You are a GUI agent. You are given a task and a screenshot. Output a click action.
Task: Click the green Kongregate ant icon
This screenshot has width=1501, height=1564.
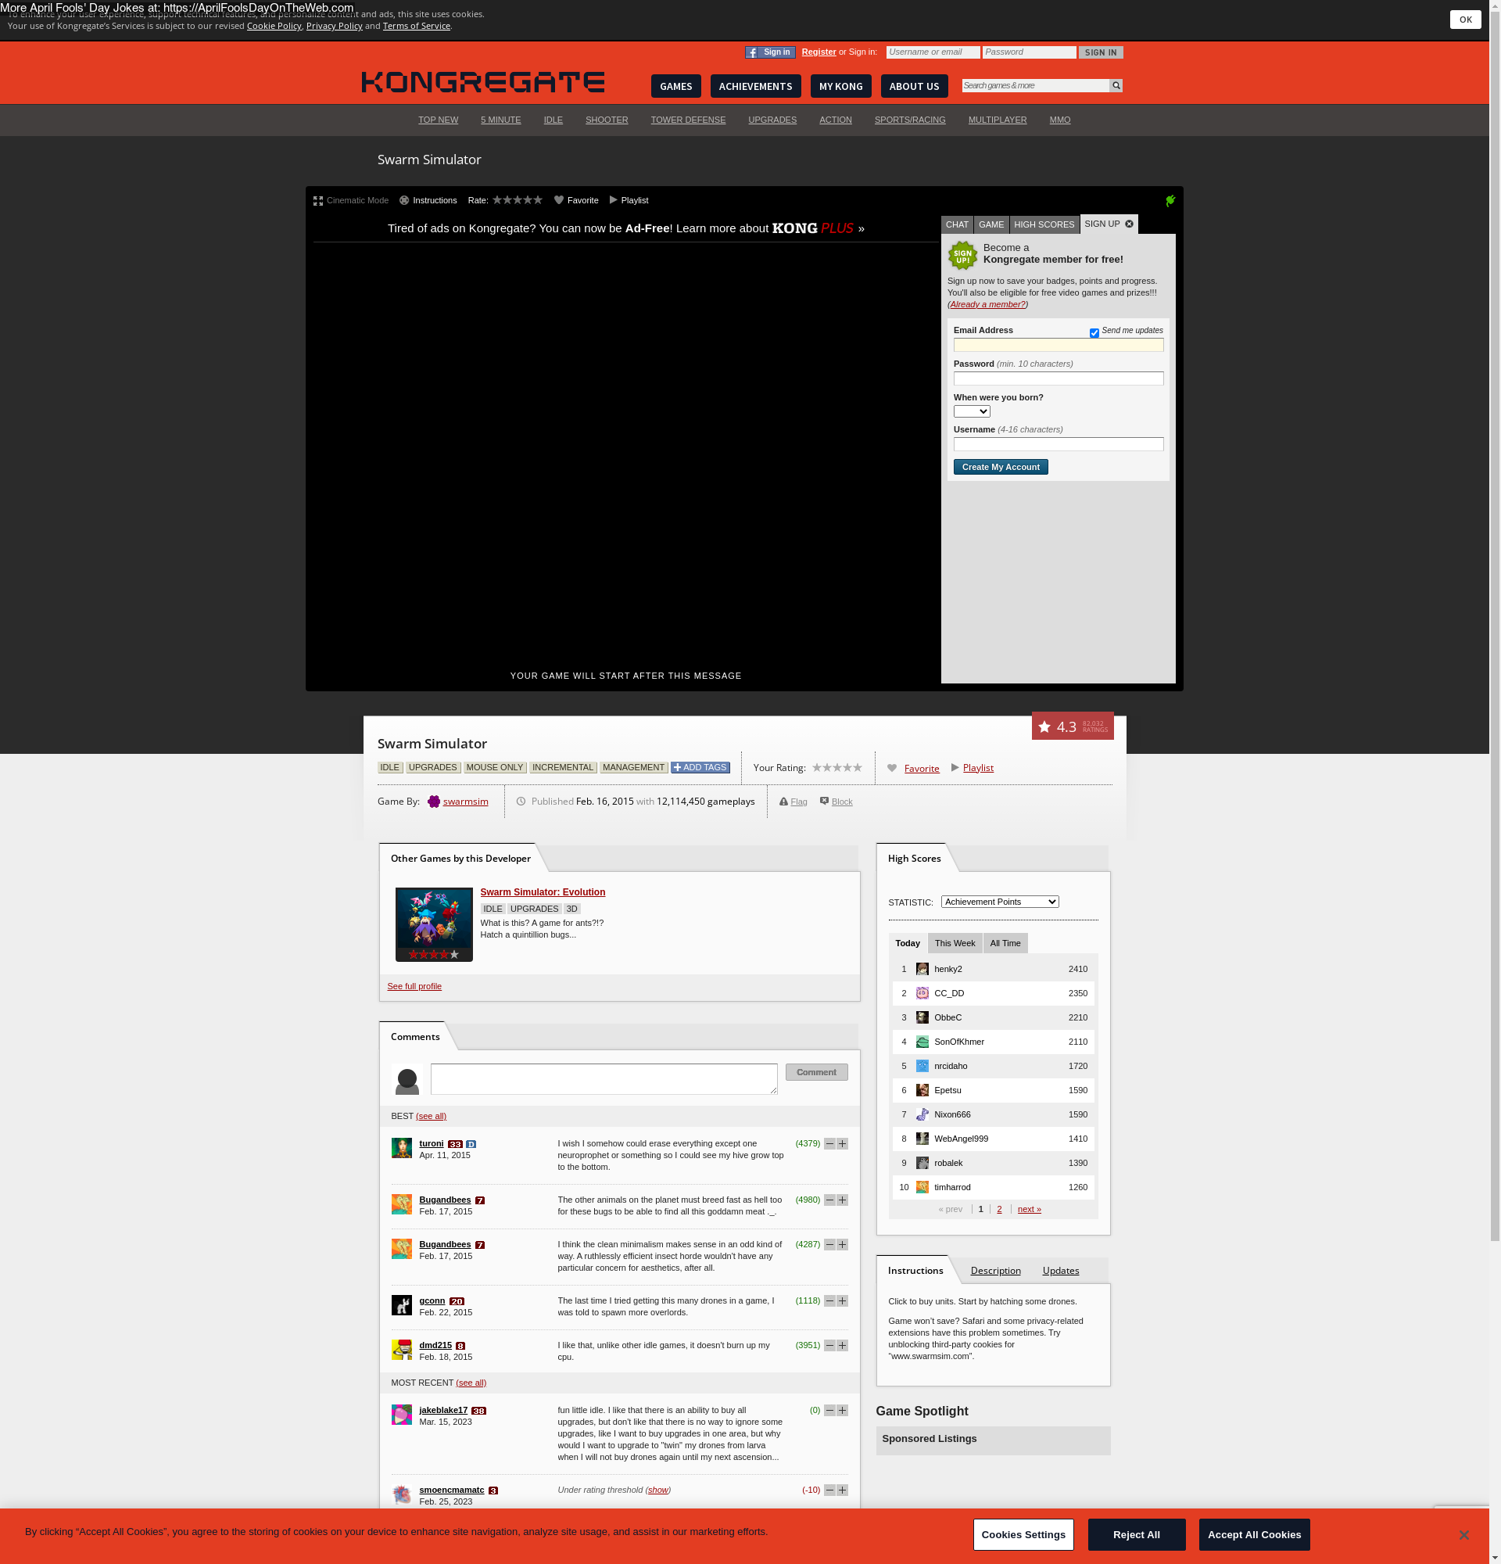click(1170, 200)
